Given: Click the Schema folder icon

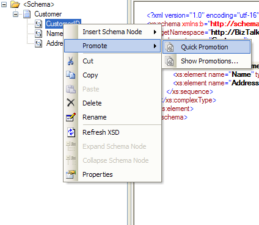Looking at the screenshot, I should pyautogui.click(x=15, y=4).
